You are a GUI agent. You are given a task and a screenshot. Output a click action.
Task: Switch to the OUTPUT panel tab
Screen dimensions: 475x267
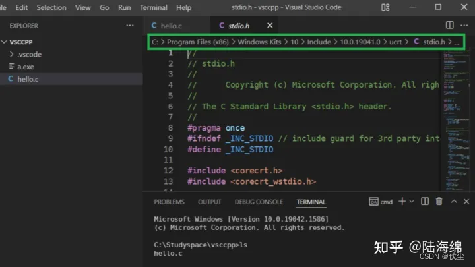click(x=210, y=202)
